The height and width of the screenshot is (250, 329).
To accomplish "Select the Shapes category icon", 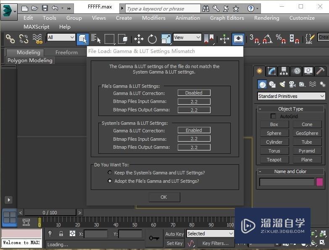I will pyautogui.click(x=272, y=84).
